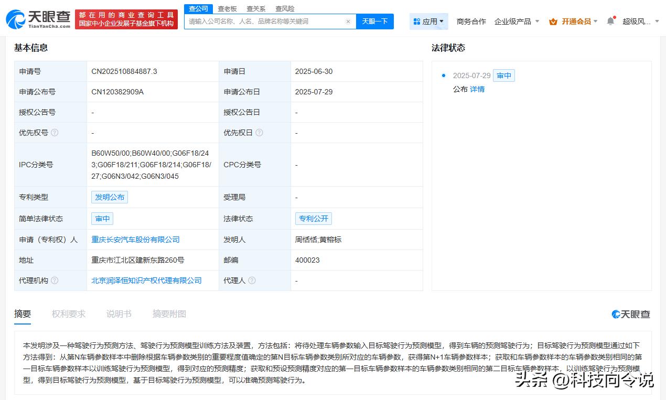Click the 授权公告号 label cell
The height and width of the screenshot is (400, 666).
point(51,112)
